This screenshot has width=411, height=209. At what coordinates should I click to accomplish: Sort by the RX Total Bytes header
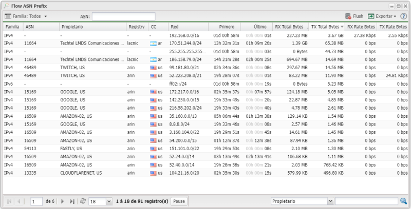pyautogui.click(x=291, y=27)
